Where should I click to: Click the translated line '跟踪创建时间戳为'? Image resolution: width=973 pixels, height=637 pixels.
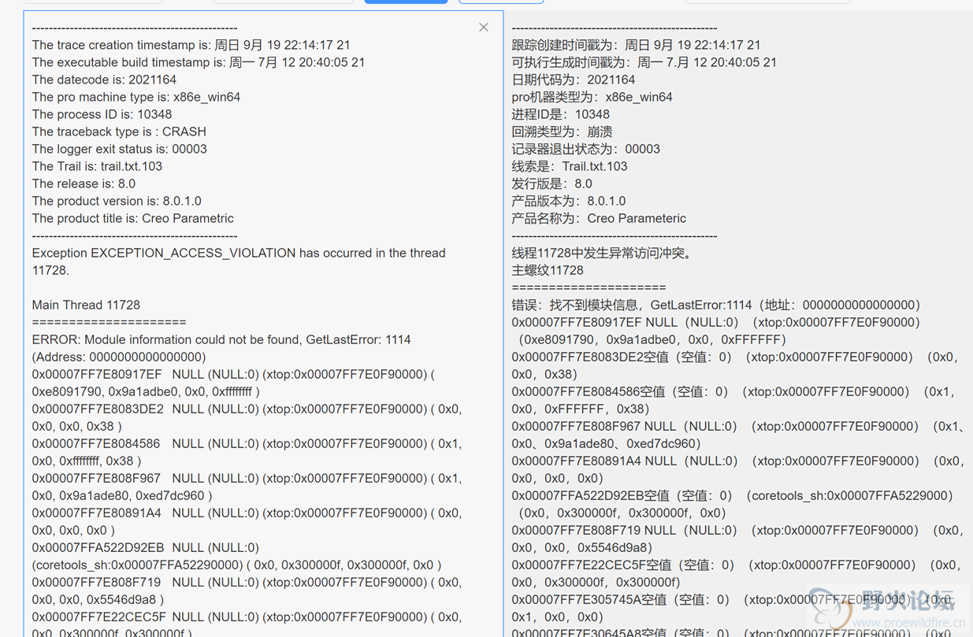pyautogui.click(x=636, y=45)
